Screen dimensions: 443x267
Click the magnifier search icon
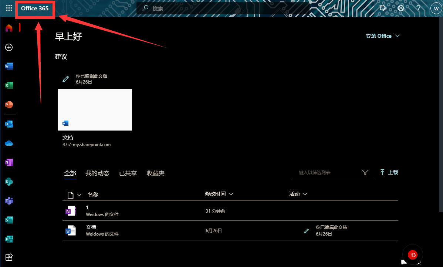[x=145, y=8]
